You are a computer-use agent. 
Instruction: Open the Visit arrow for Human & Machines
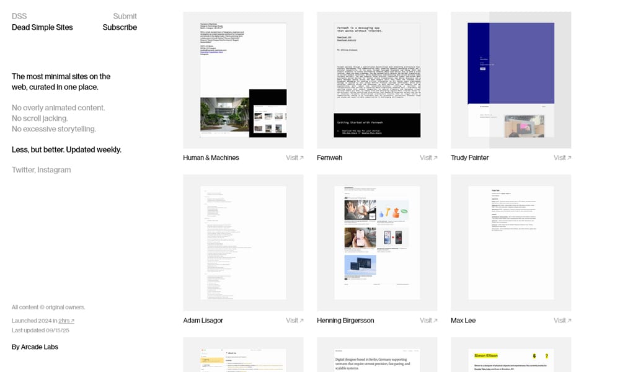[293, 157]
